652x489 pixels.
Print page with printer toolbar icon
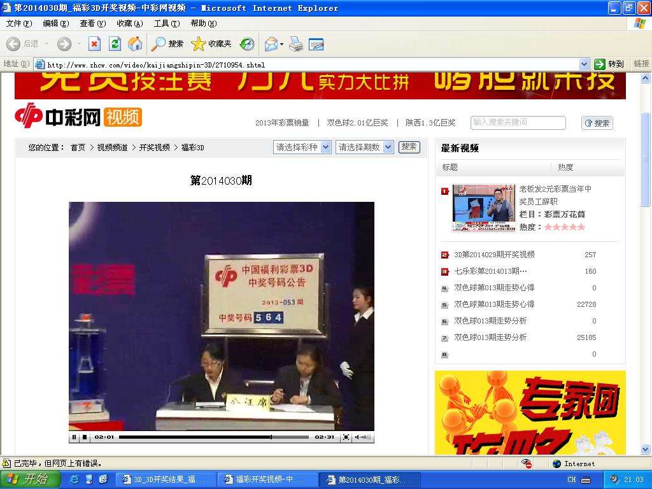pos(296,44)
